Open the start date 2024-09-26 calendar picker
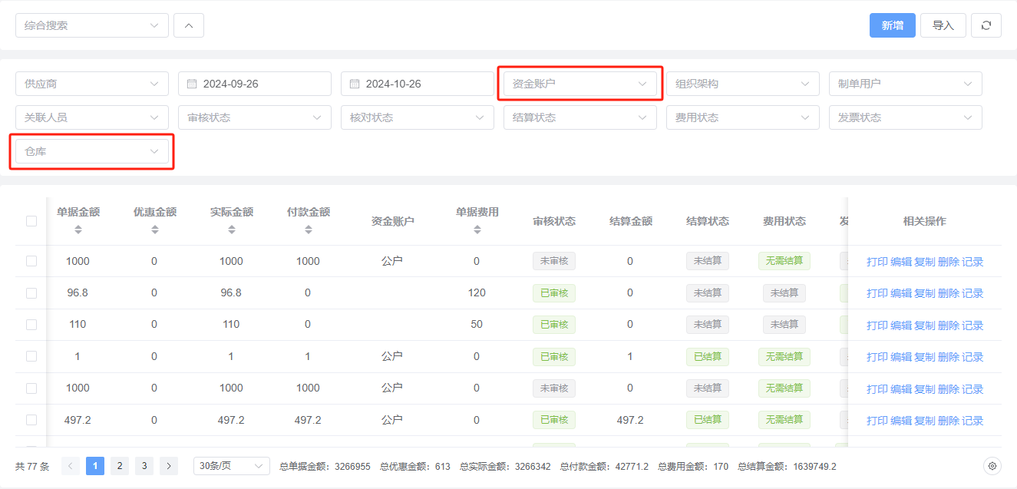Viewport: 1017px width, 489px height. (x=254, y=84)
